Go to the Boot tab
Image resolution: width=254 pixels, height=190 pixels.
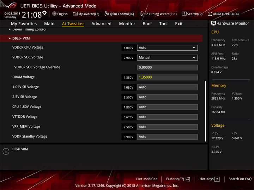click(147, 24)
